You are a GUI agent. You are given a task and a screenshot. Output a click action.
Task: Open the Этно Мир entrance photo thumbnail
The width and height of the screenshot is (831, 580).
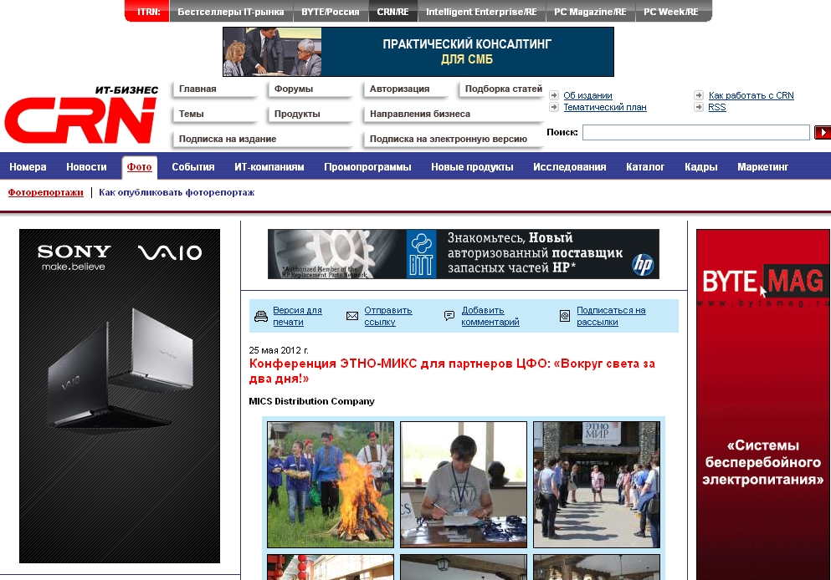[x=597, y=484]
